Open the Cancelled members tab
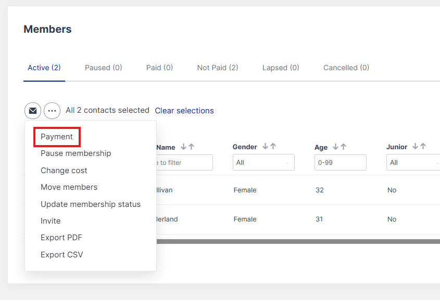Screen dimensions: 440x300 (x=346, y=68)
